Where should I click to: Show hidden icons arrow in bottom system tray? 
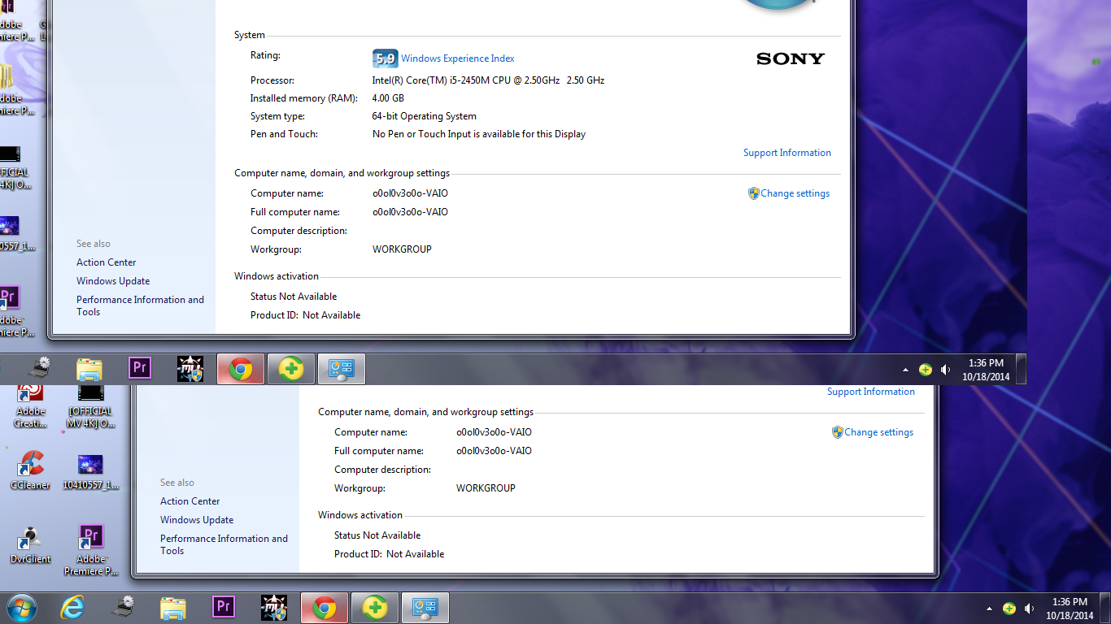(x=989, y=609)
